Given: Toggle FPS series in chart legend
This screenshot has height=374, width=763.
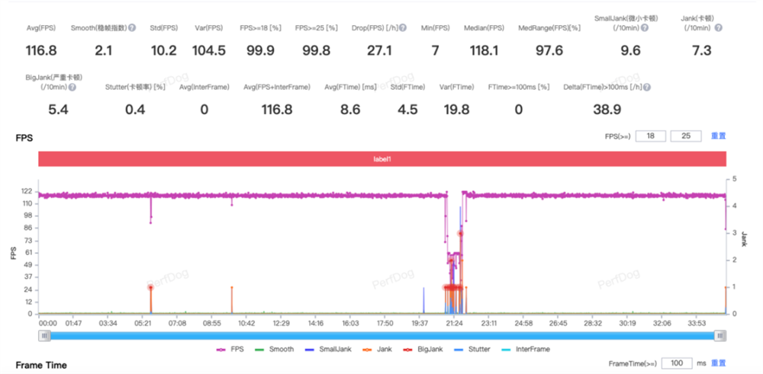Looking at the screenshot, I should coord(230,349).
